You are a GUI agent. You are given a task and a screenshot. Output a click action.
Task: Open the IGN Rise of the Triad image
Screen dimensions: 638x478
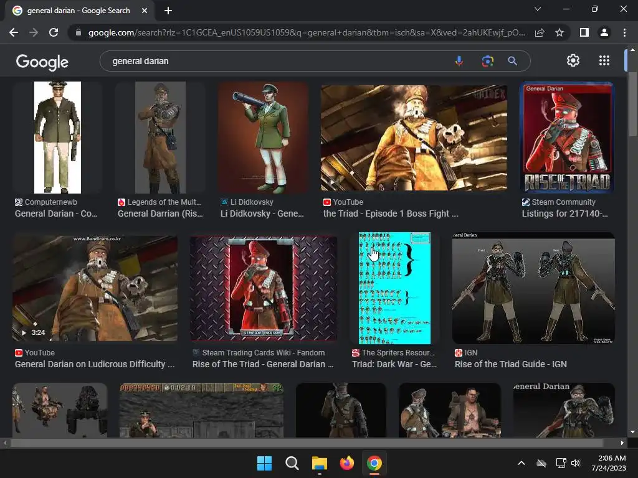point(533,288)
